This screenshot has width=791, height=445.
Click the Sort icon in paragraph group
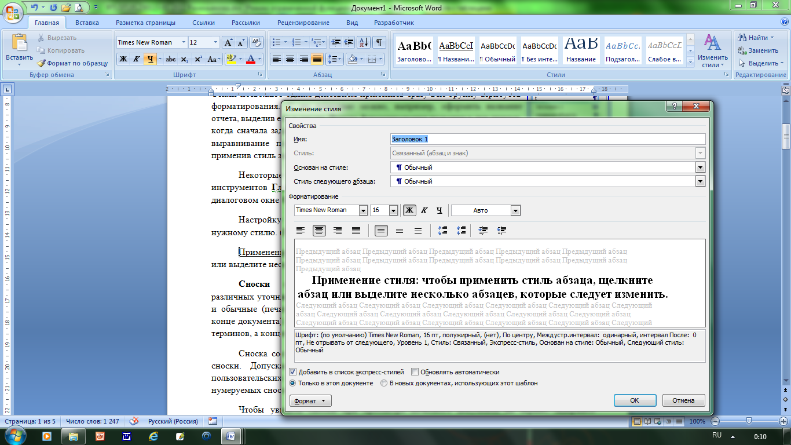click(364, 42)
